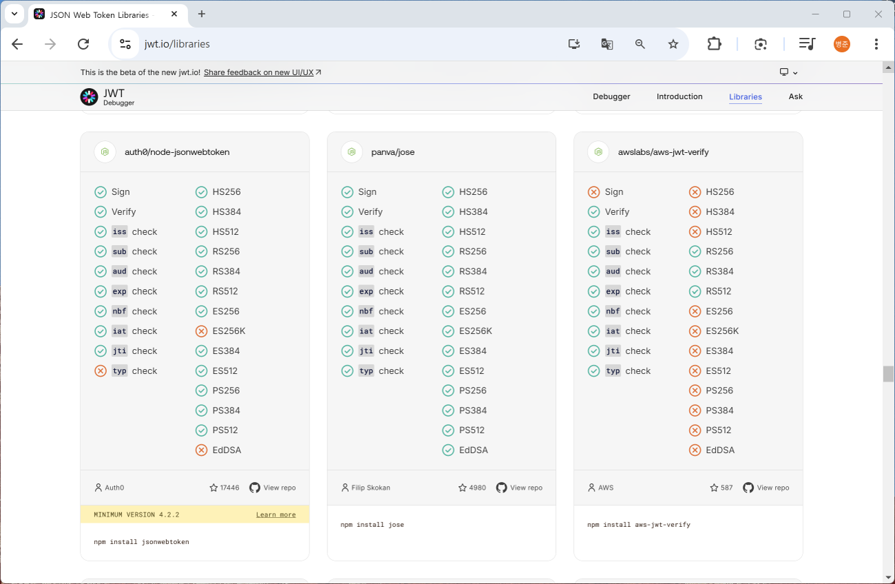Click the JWT logo icon
895x584 pixels.
click(89, 97)
